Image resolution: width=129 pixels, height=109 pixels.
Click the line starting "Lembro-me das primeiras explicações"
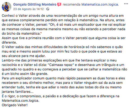(59, 60)
